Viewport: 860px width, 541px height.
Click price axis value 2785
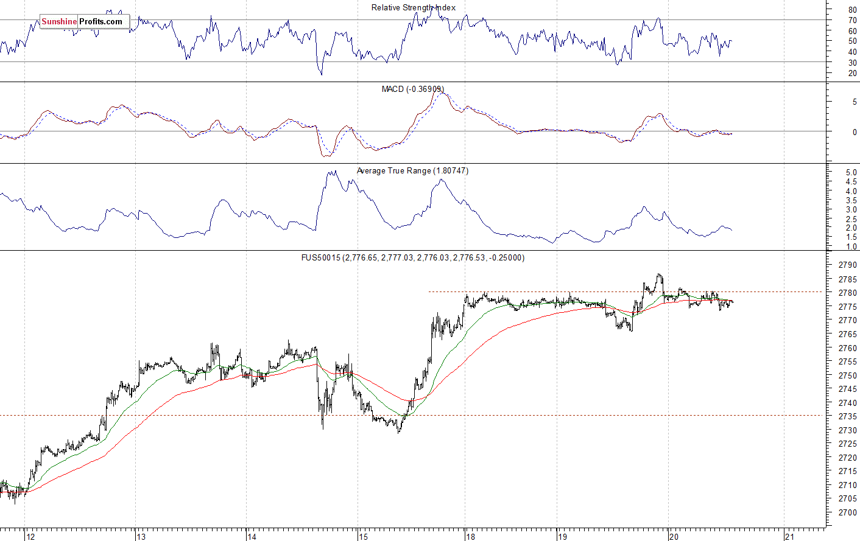click(848, 280)
